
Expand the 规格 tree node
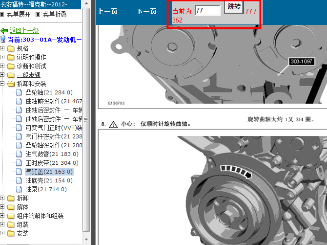(2, 48)
